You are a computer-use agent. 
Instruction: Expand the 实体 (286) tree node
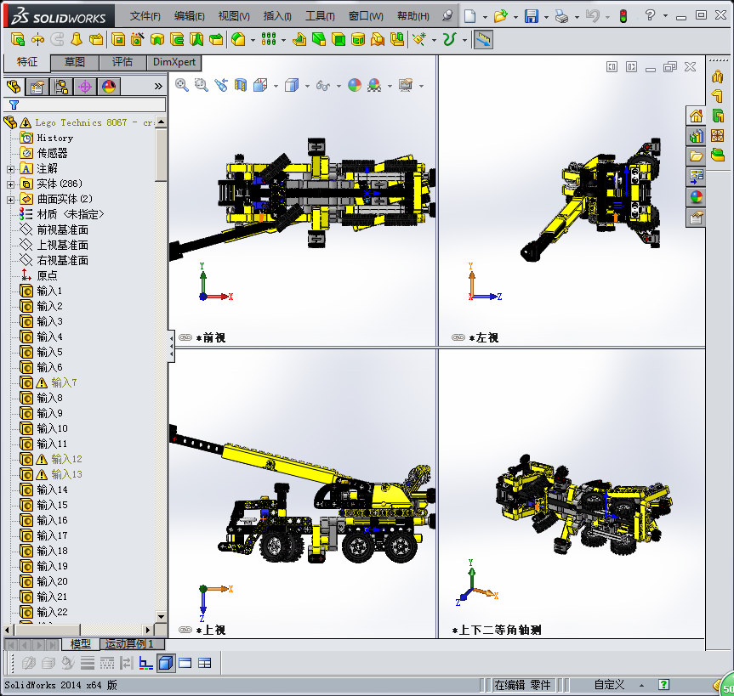click(10, 184)
